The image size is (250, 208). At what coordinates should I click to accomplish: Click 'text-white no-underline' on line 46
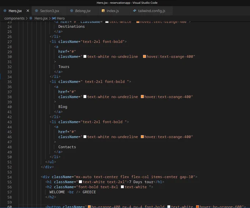tap(113, 137)
